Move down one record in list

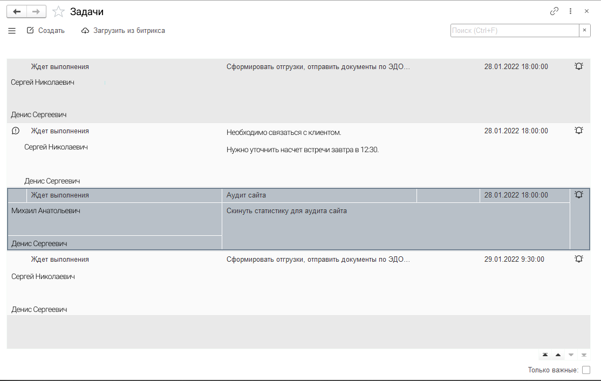(571, 355)
